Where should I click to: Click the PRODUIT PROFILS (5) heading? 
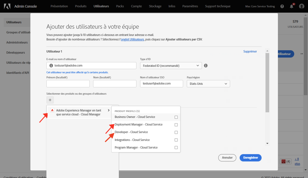point(127,111)
